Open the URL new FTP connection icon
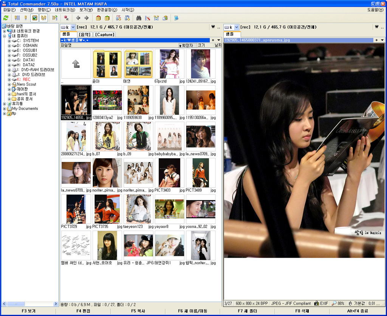The height and width of the screenshot is (316, 387). point(127,18)
